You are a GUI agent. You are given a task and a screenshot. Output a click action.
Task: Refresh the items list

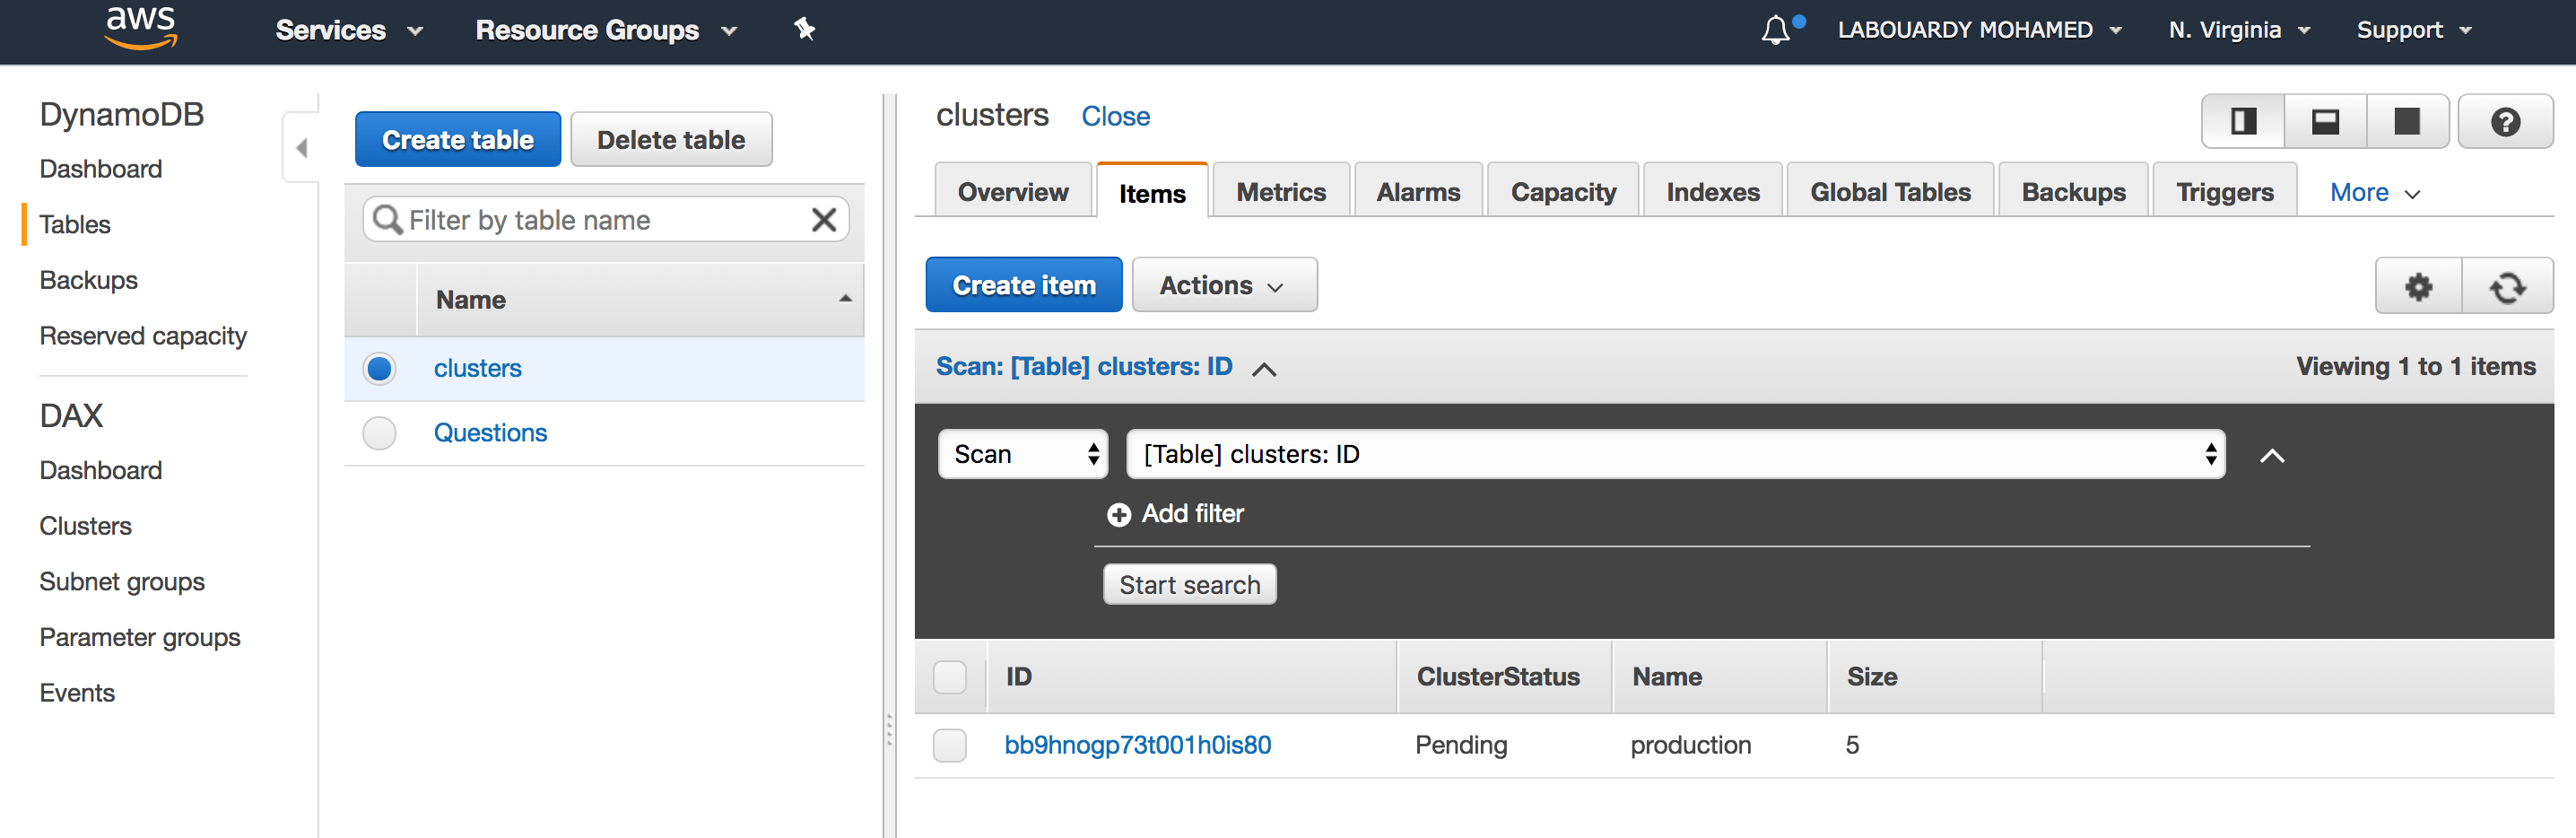[x=2507, y=286]
